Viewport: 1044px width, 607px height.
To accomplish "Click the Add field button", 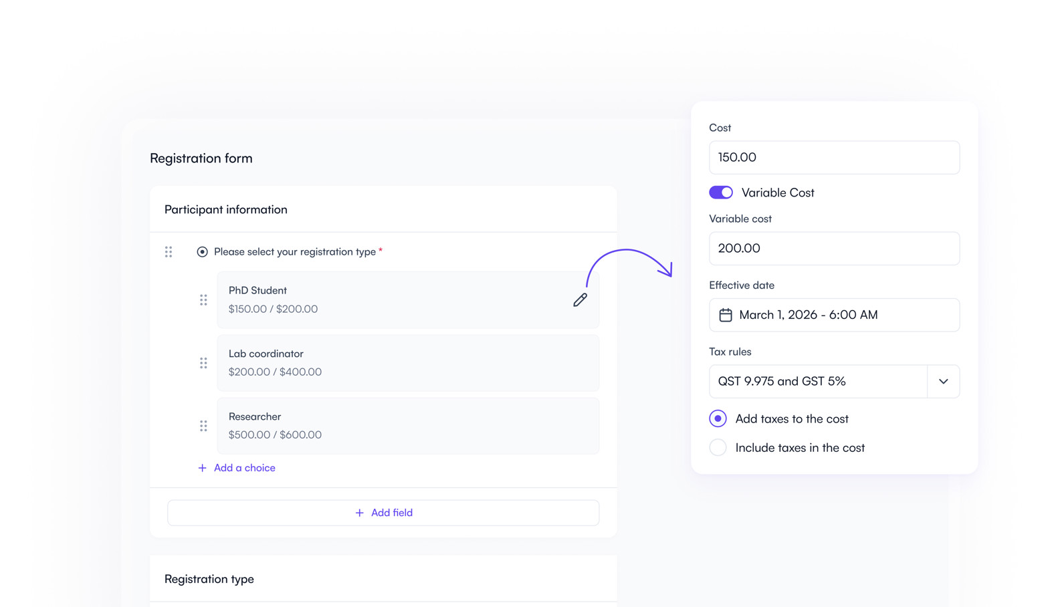I will tap(383, 513).
